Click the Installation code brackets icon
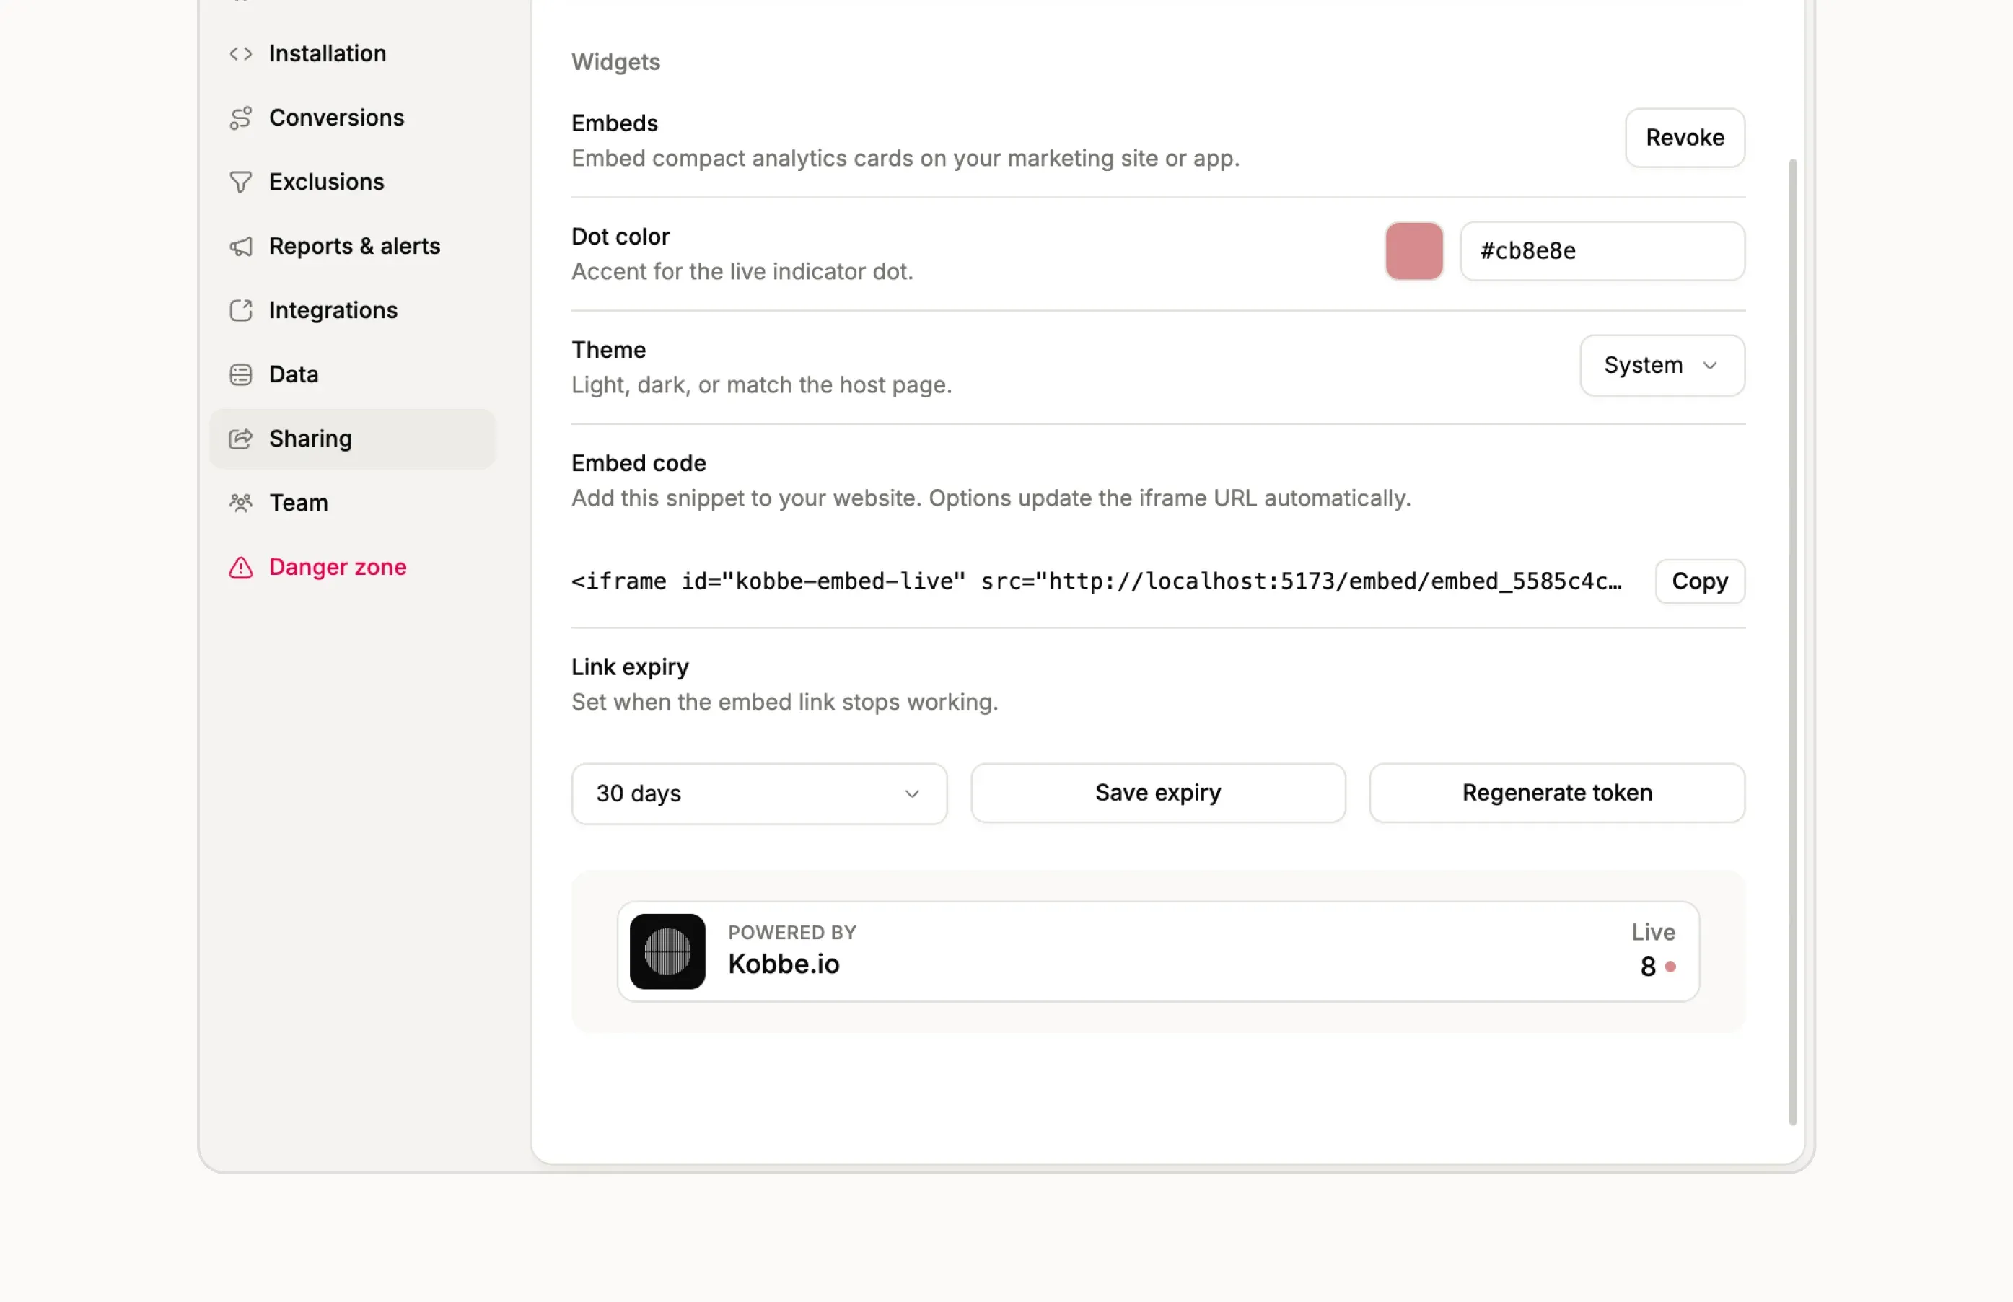 point(241,53)
